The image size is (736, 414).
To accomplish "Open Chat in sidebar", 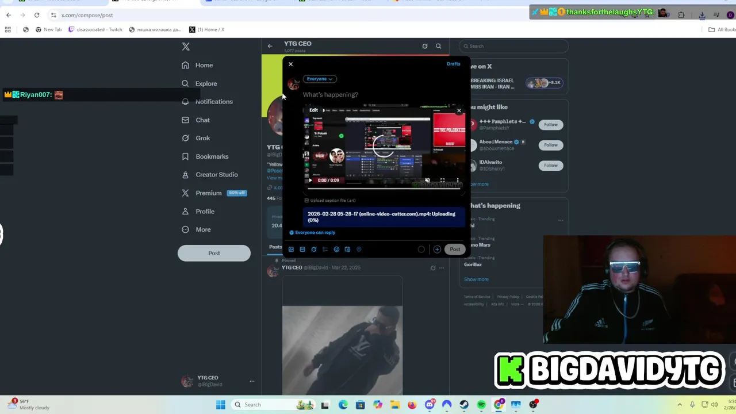I will (x=195, y=120).
